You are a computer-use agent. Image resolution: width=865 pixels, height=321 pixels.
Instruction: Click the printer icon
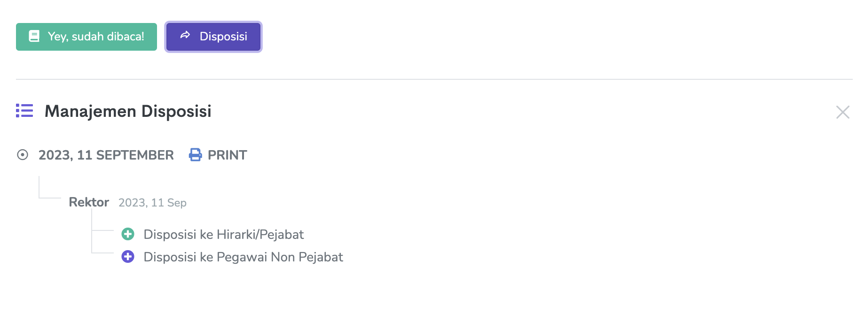click(195, 155)
